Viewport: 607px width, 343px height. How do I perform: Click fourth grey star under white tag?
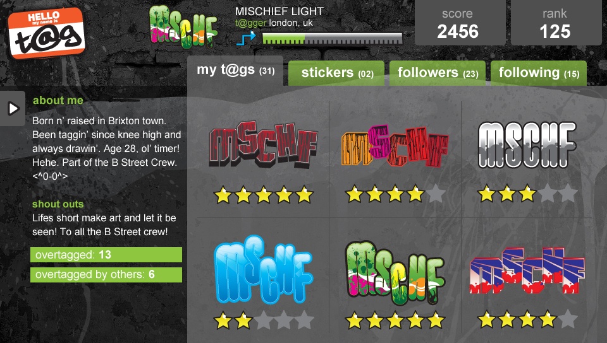click(548, 194)
